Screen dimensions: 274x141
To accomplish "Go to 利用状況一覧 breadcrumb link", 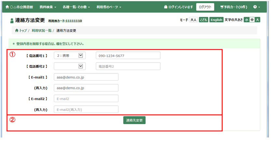I will click(x=42, y=30).
